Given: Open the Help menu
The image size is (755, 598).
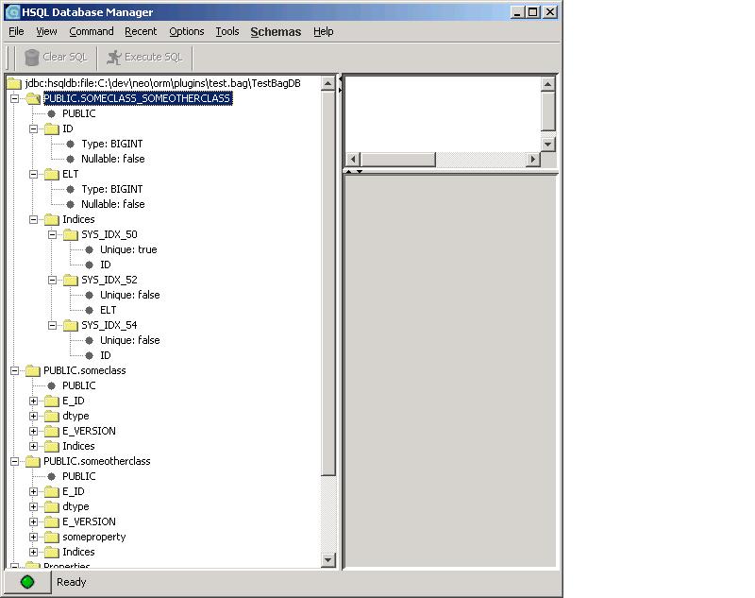Looking at the screenshot, I should pos(323,31).
